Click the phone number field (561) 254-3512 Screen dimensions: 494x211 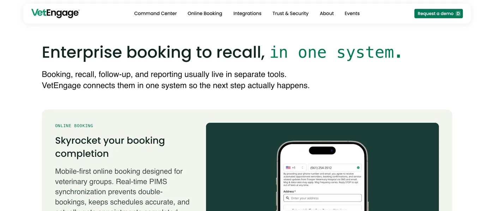(x=335, y=168)
